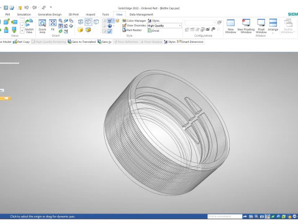
Task: Open the Generative Design ribbon tab
Action: click(x=50, y=14)
